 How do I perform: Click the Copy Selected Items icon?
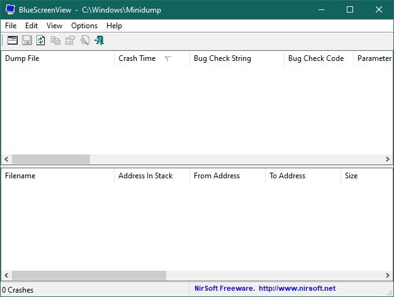(x=55, y=41)
